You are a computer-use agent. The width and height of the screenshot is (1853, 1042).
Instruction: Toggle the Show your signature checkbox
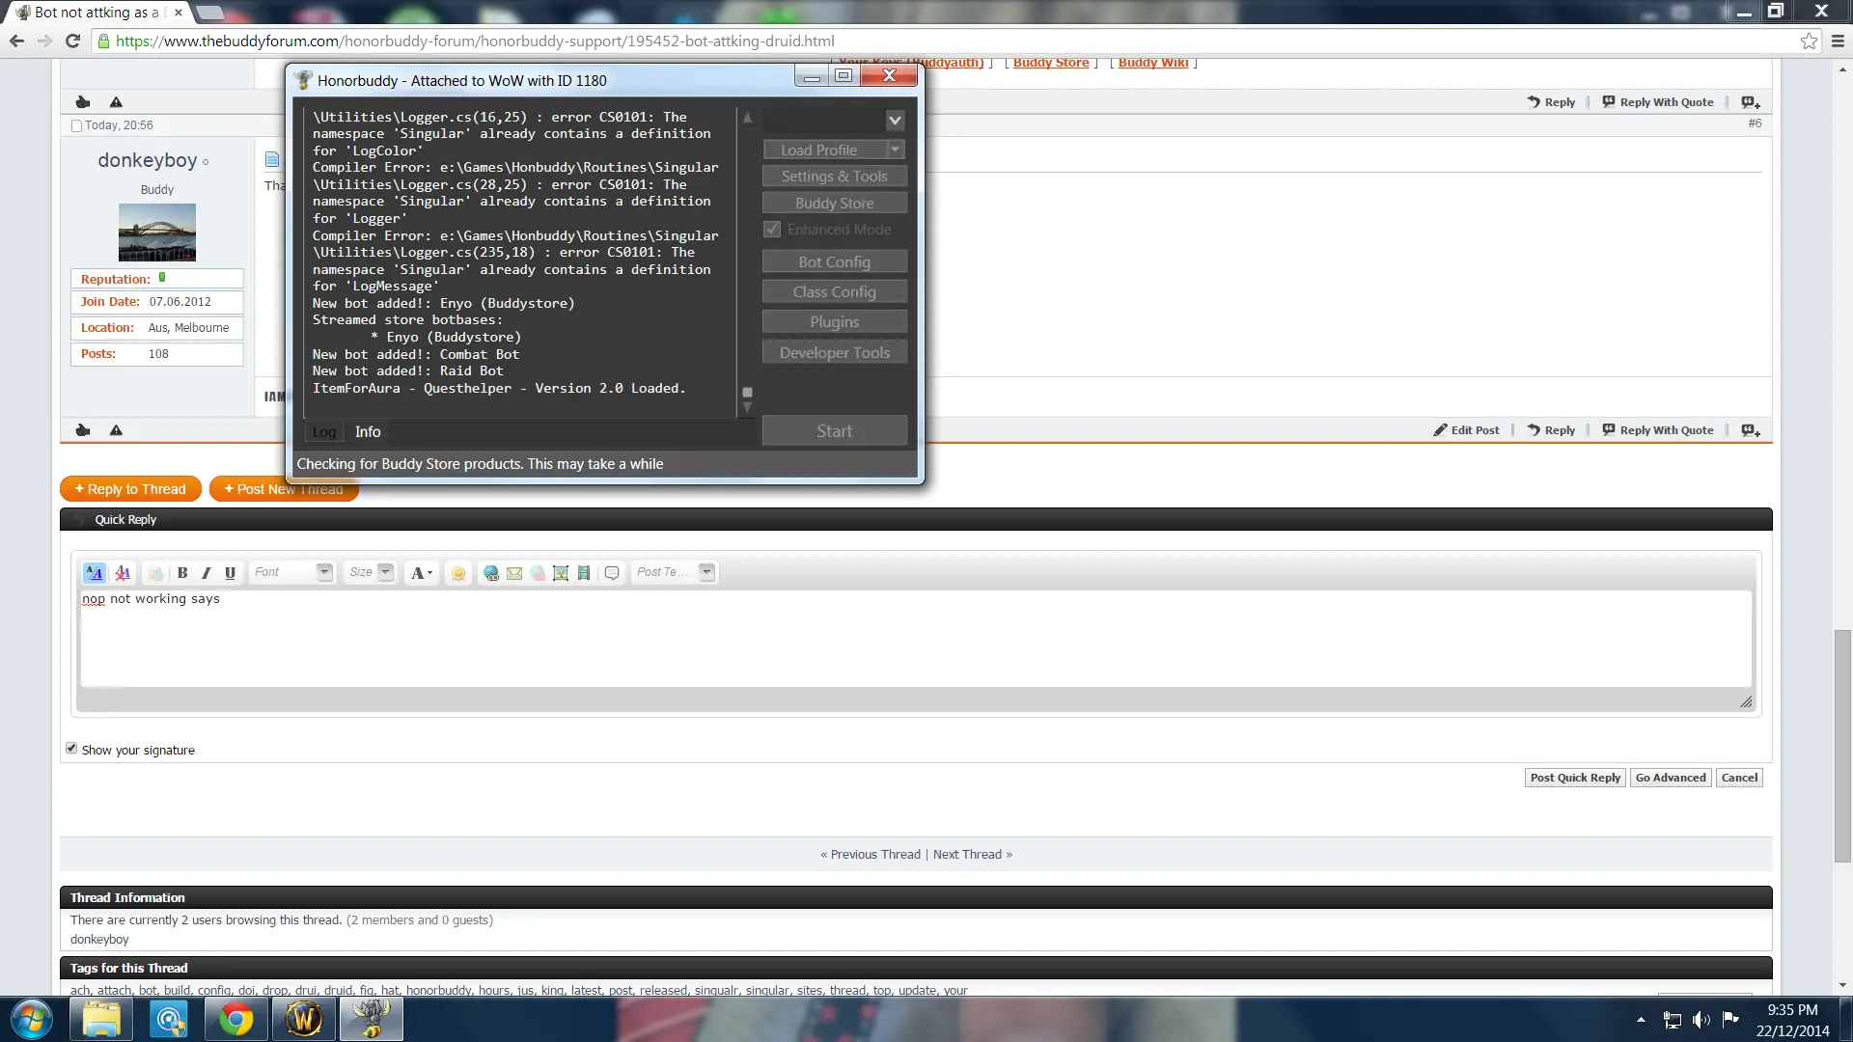[71, 749]
